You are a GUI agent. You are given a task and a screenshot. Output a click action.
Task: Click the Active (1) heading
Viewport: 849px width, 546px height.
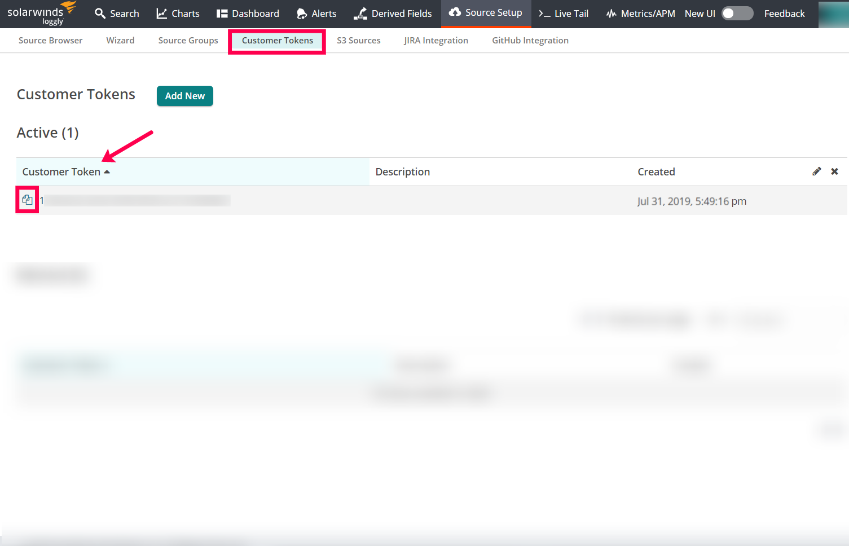pyautogui.click(x=48, y=133)
